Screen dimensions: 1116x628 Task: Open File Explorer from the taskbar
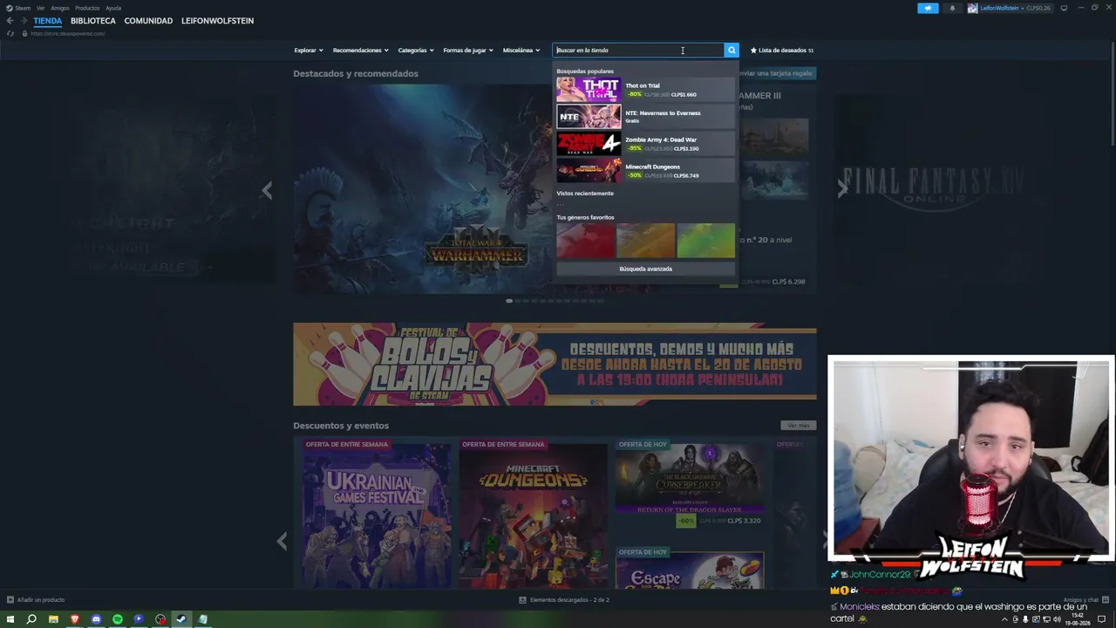pyautogui.click(x=53, y=619)
